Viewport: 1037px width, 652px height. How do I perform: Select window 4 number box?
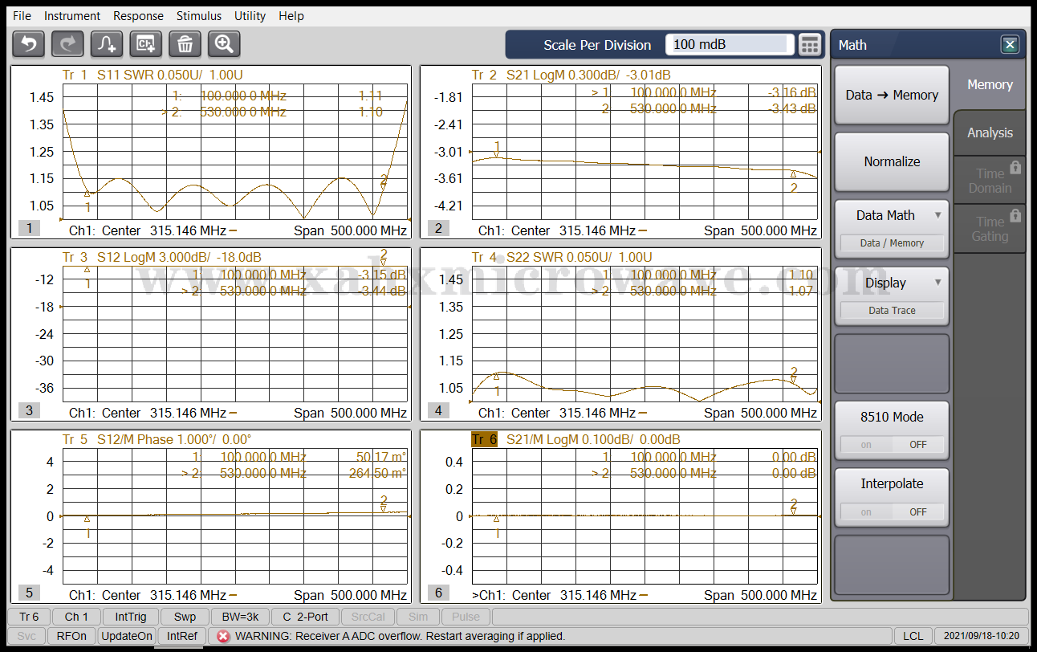click(x=438, y=410)
